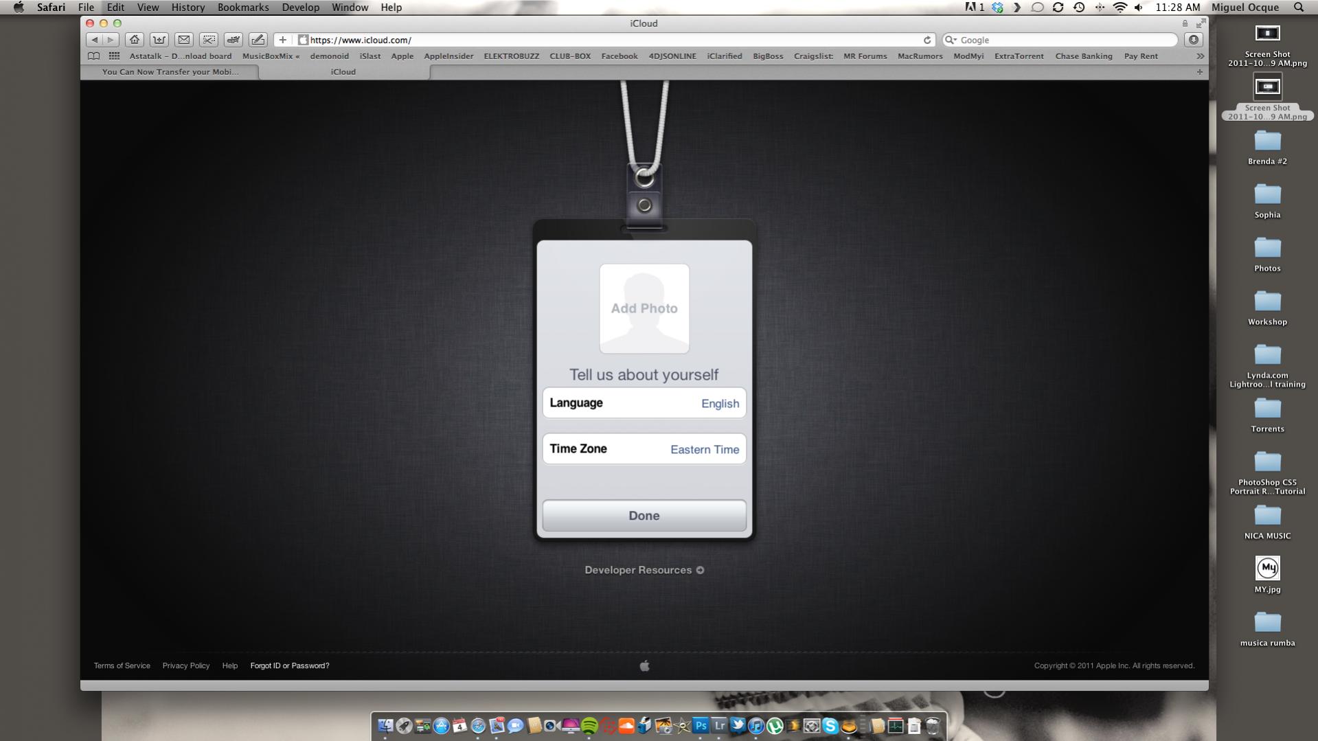Open the Develop menu

tap(300, 8)
